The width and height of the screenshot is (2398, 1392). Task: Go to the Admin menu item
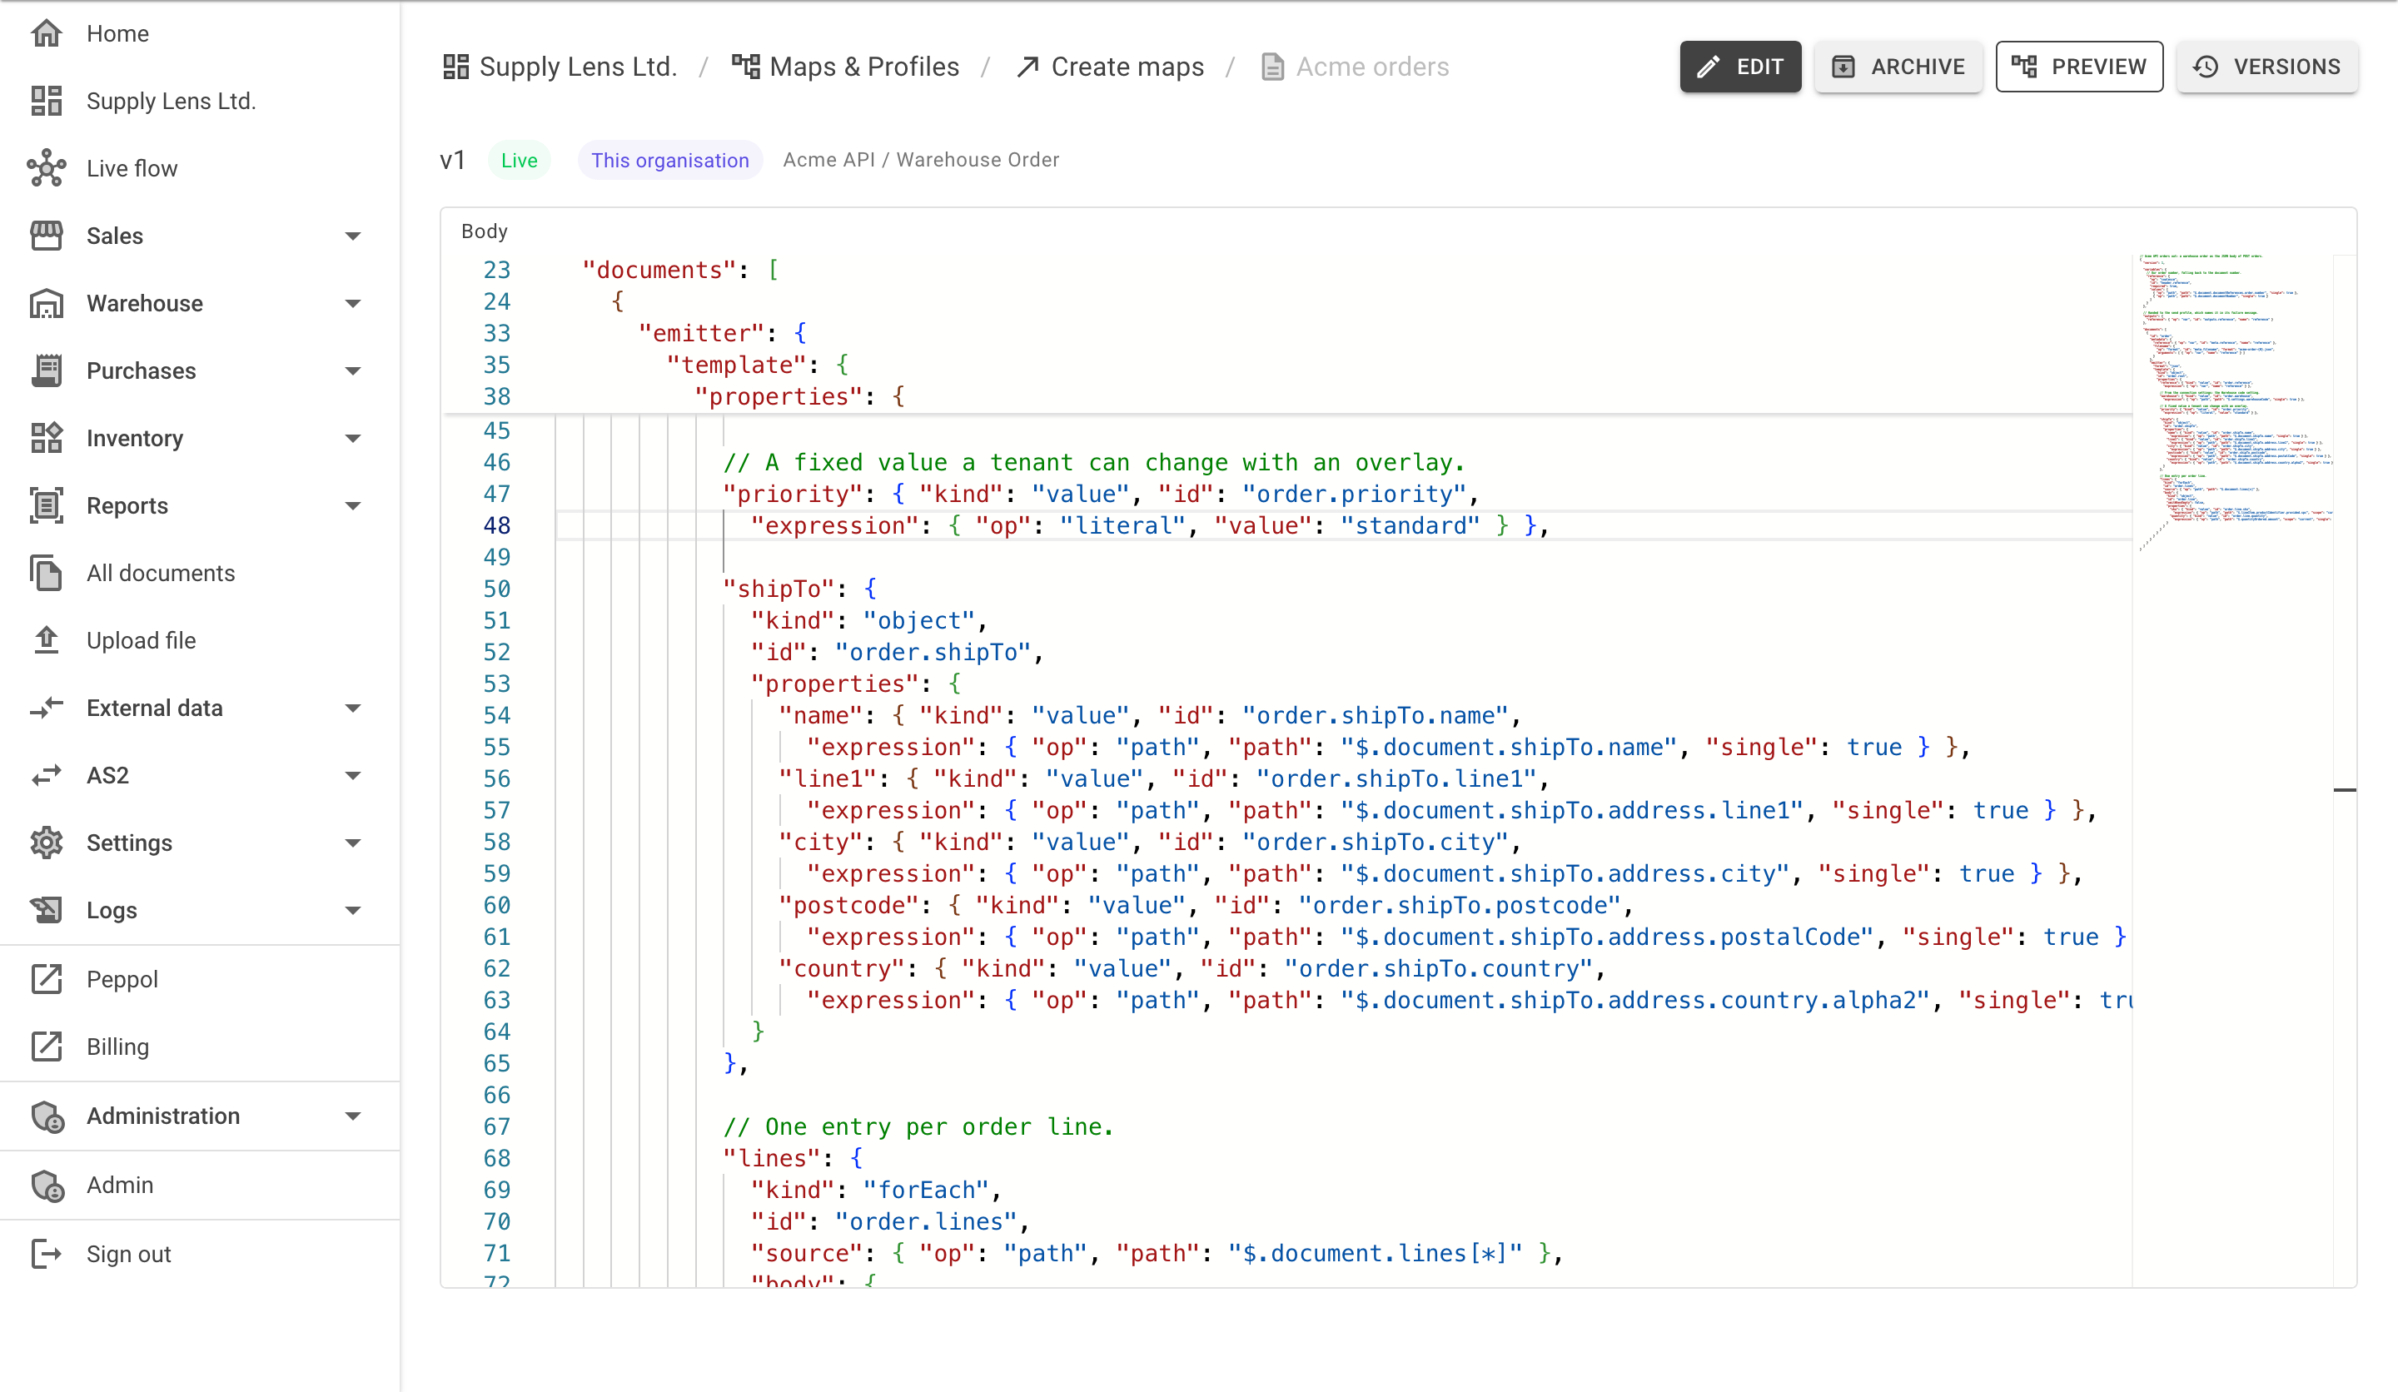(200, 1186)
